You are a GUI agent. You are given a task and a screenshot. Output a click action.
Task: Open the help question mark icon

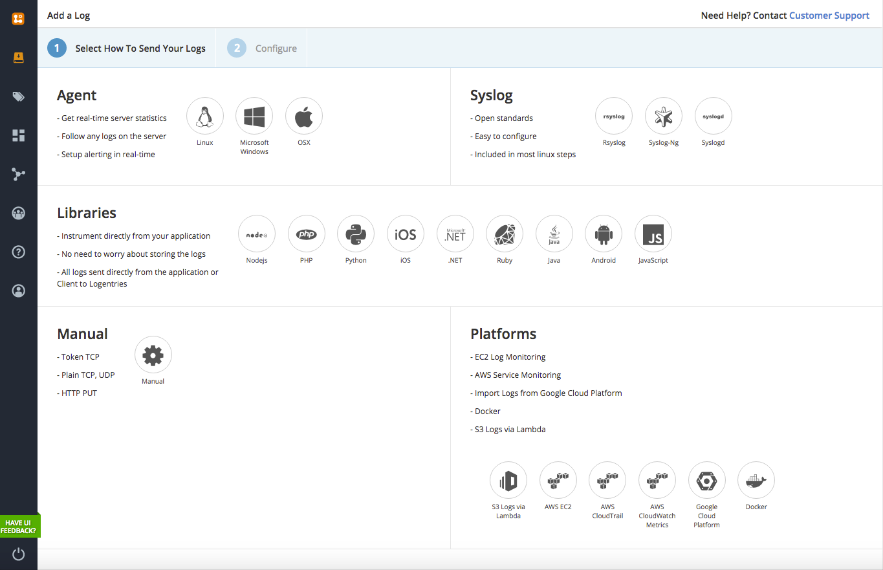coord(19,252)
